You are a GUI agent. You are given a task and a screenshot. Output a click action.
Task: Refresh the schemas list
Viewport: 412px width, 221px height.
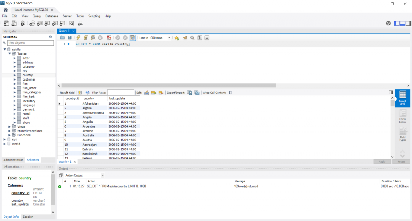coord(50,37)
